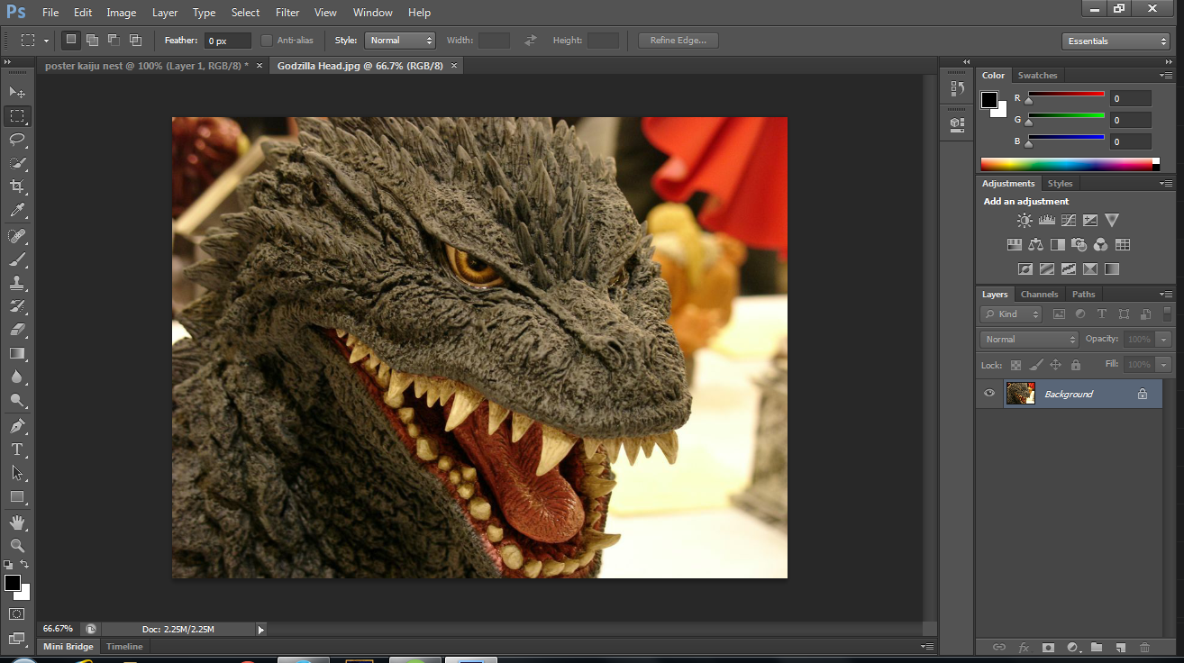The image size is (1184, 663).
Task: Select the Hand tool
Action: [x=17, y=522]
